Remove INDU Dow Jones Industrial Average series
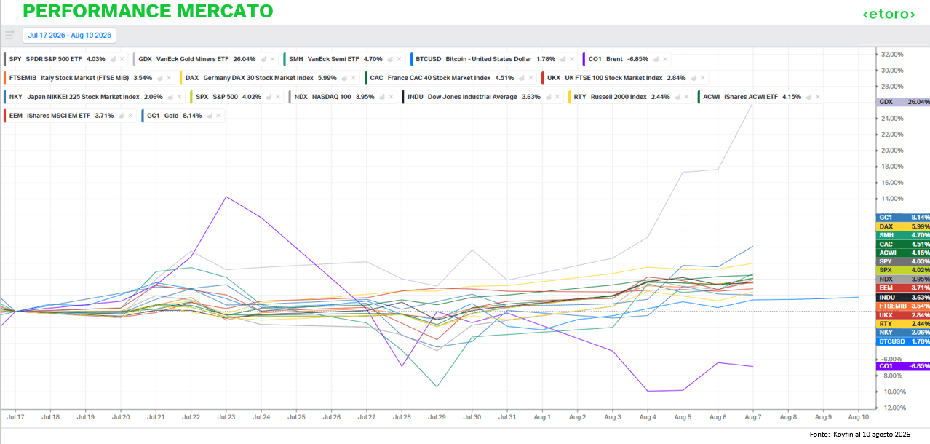Screen dimensions: 930x444 tap(558, 97)
